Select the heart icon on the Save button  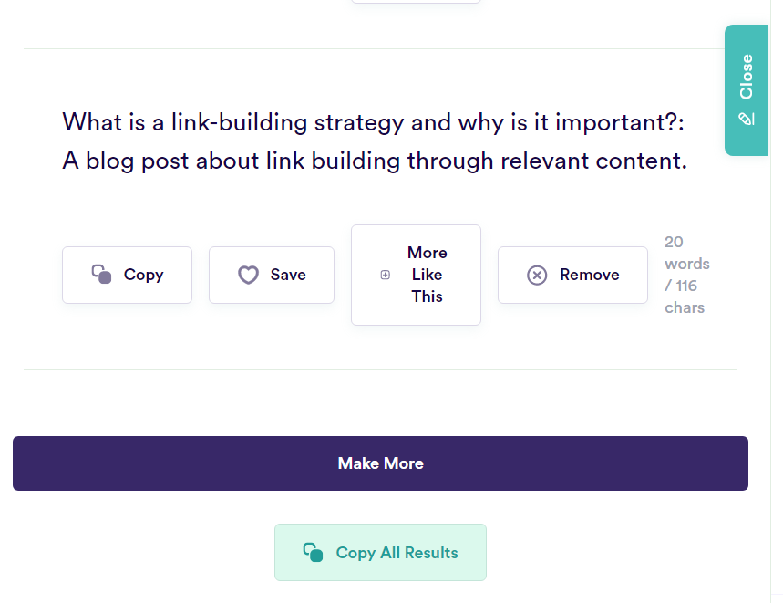248,275
